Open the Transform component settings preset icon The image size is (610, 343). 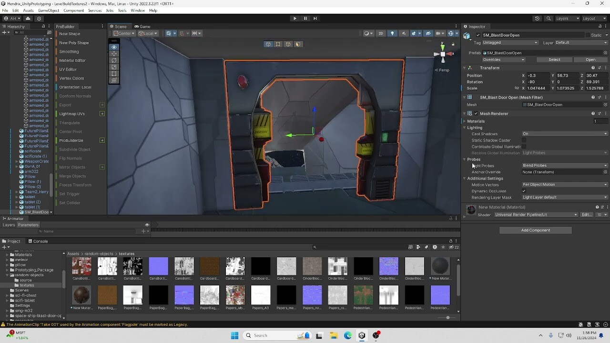[600, 68]
